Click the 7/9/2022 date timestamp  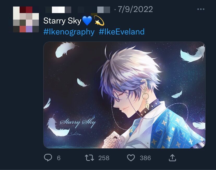click(x=135, y=9)
